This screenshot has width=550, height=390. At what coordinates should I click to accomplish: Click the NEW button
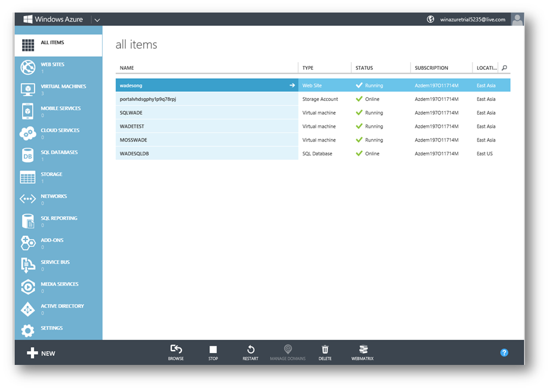click(41, 353)
